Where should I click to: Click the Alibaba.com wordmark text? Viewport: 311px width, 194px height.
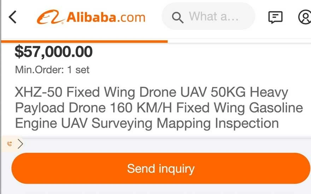click(106, 17)
